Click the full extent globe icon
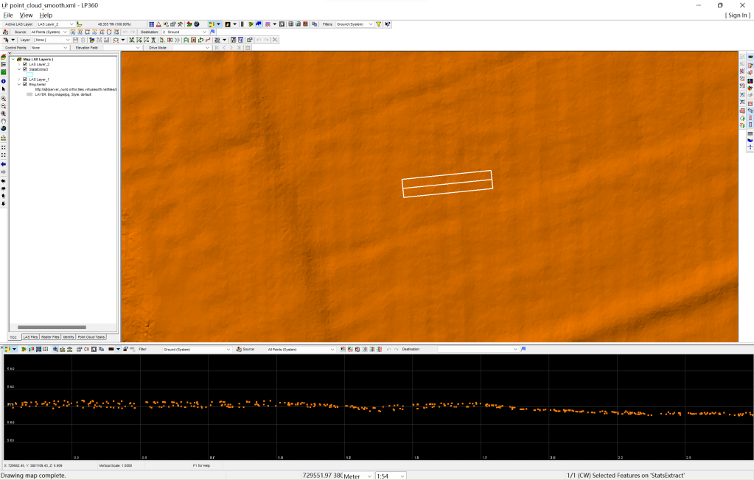This screenshot has width=754, height=480. [x=4, y=129]
